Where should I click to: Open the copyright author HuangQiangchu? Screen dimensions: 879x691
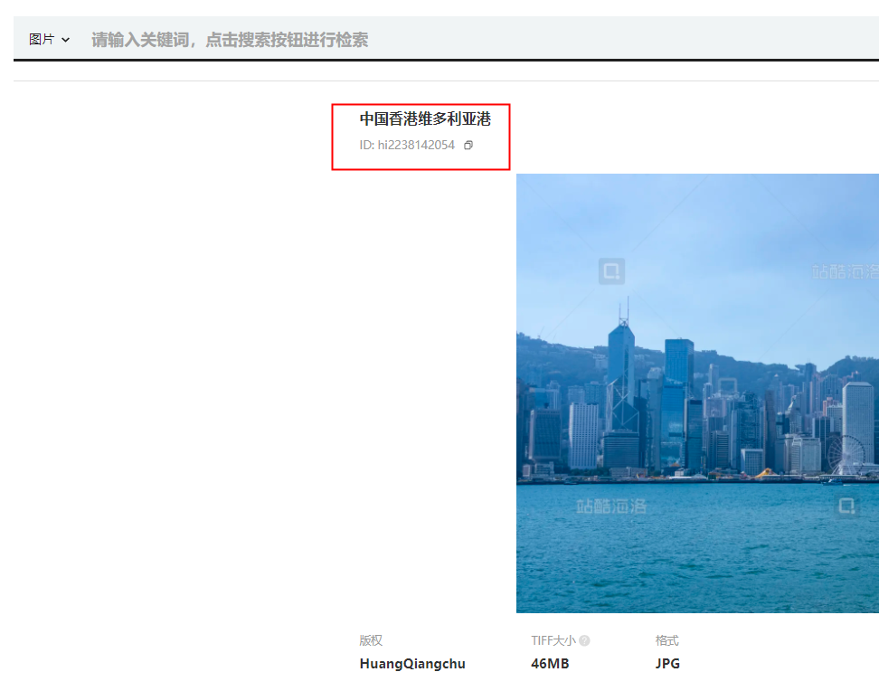coord(412,664)
